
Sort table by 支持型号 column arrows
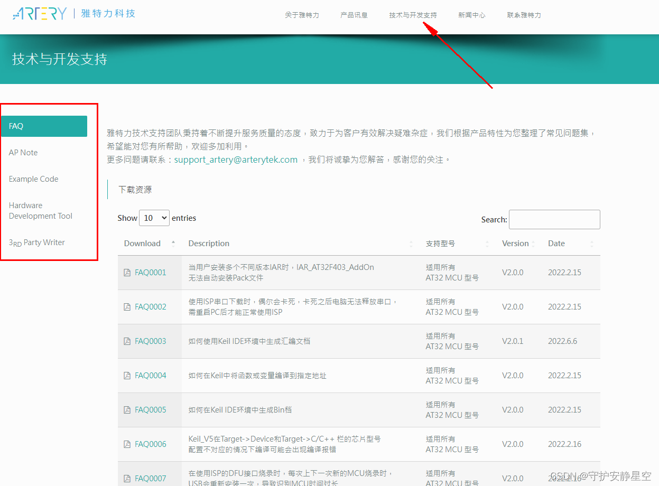(487, 244)
